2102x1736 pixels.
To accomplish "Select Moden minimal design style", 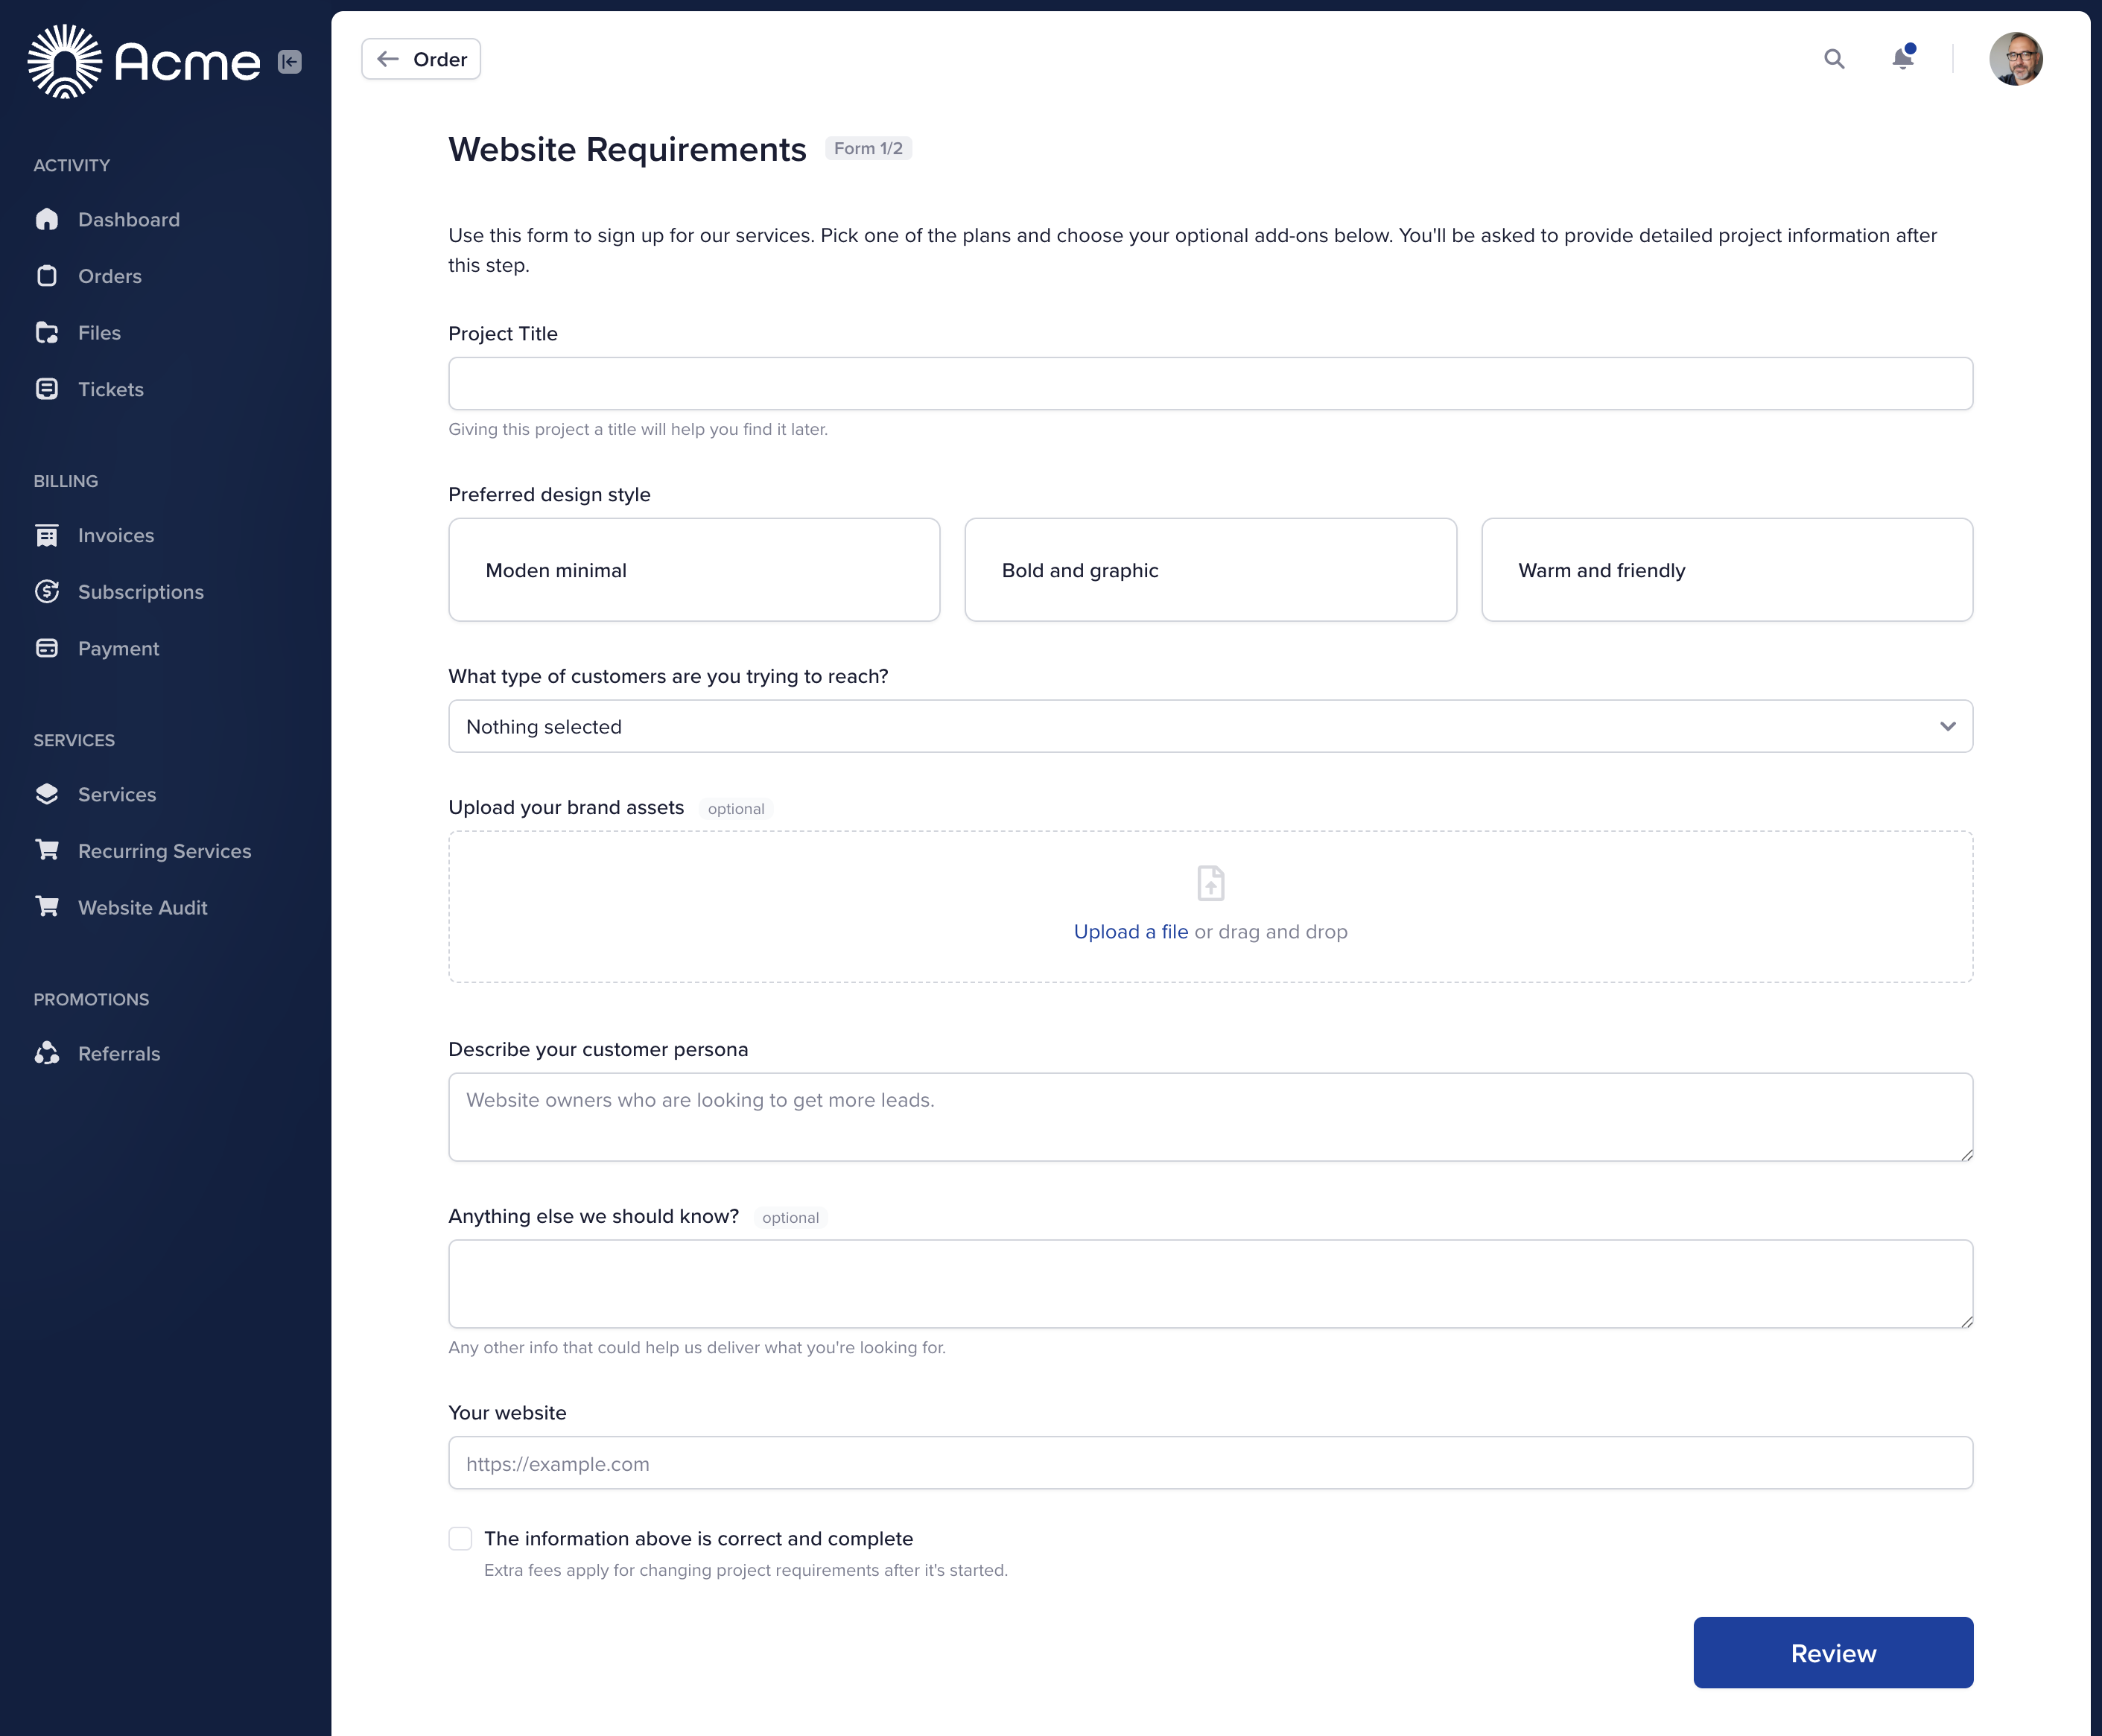I will (694, 570).
